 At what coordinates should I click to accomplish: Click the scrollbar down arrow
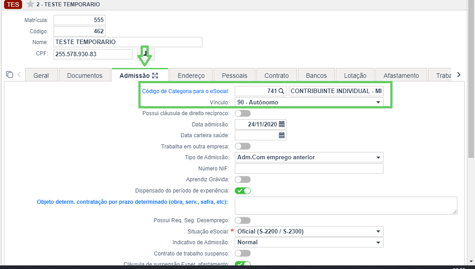point(471,261)
